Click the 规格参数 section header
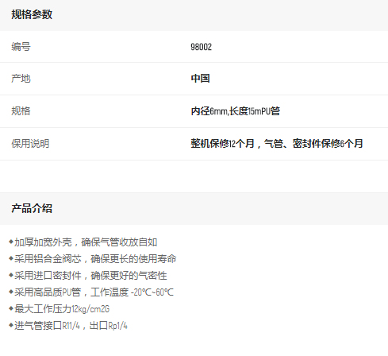The width and height of the screenshot is (388, 356). click(x=32, y=14)
